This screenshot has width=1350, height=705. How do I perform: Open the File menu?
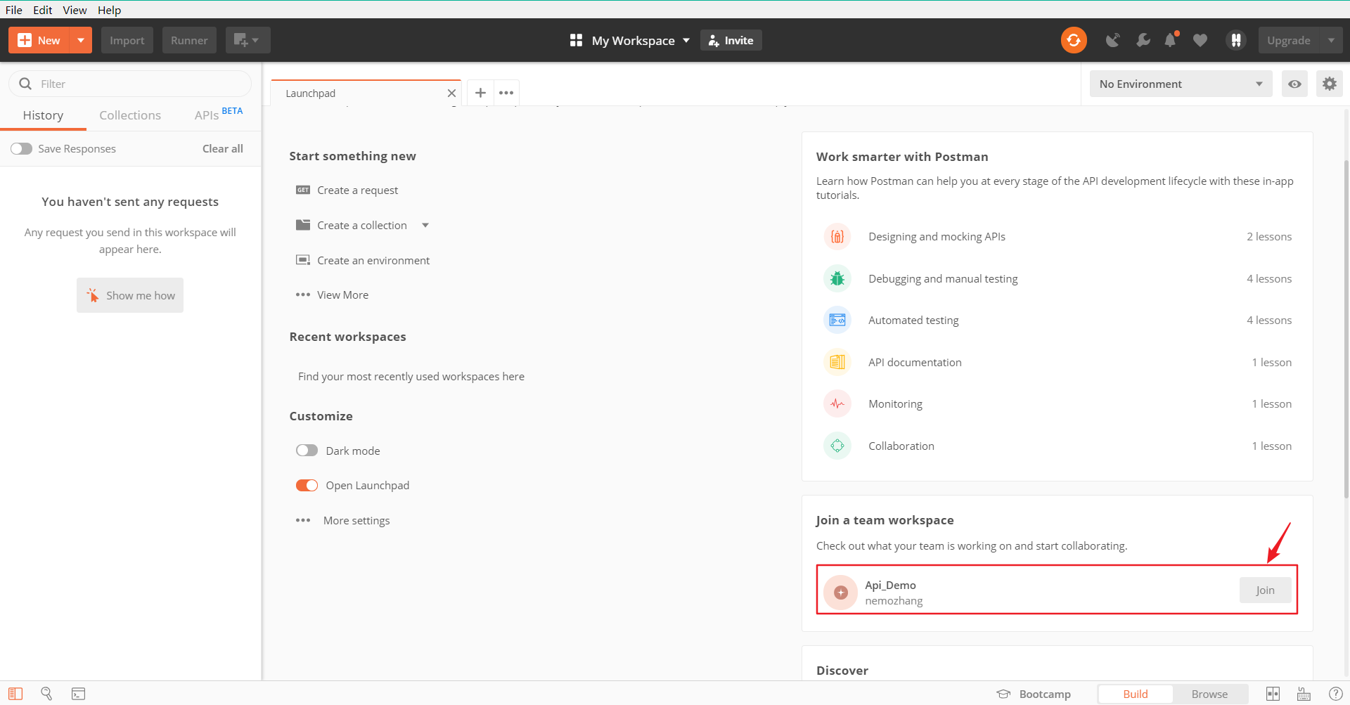(x=14, y=10)
